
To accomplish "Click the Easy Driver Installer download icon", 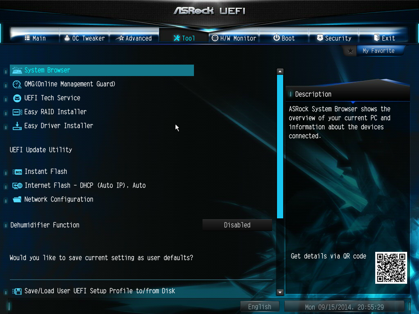I will tap(17, 126).
